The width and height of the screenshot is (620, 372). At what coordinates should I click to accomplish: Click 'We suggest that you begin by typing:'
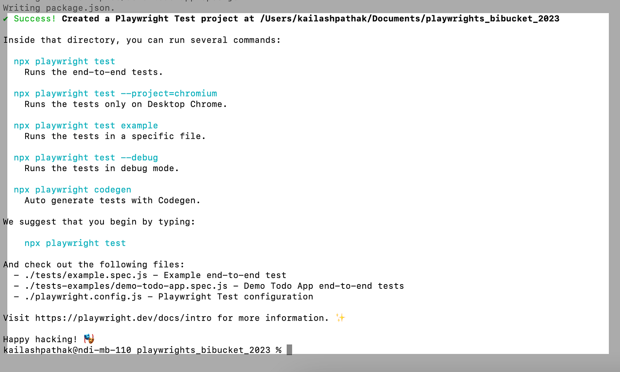[x=99, y=222]
